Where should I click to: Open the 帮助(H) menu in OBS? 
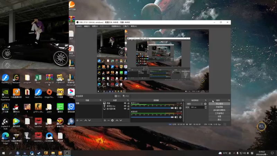coord(134,26)
